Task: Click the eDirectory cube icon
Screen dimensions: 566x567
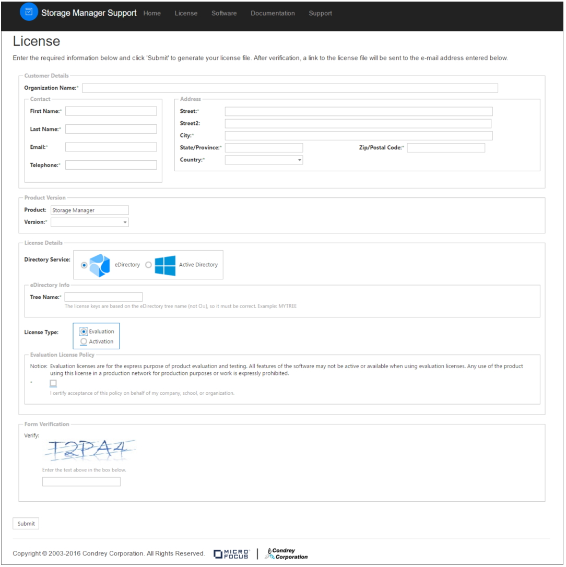Action: click(99, 266)
